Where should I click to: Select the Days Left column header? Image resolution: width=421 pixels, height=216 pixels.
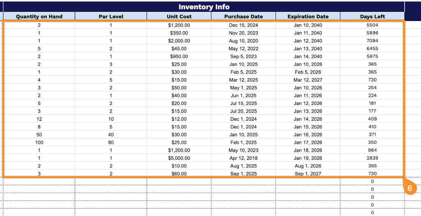pos(372,16)
